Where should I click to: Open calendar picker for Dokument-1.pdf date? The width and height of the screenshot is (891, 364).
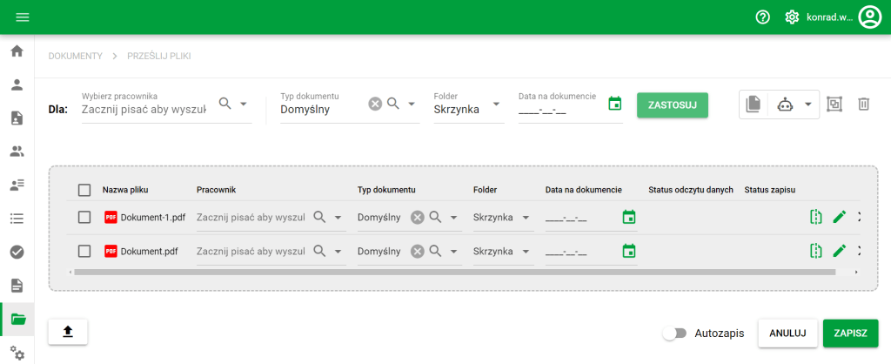point(629,217)
